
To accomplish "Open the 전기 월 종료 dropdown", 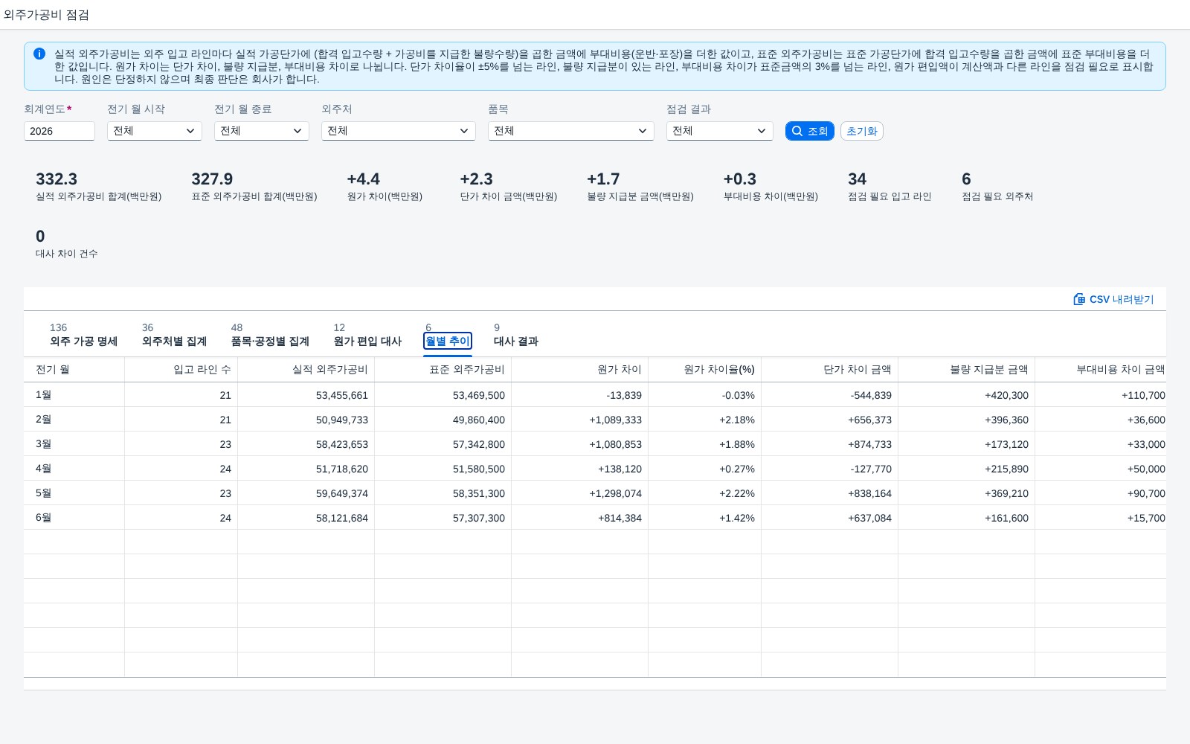I will pos(262,131).
